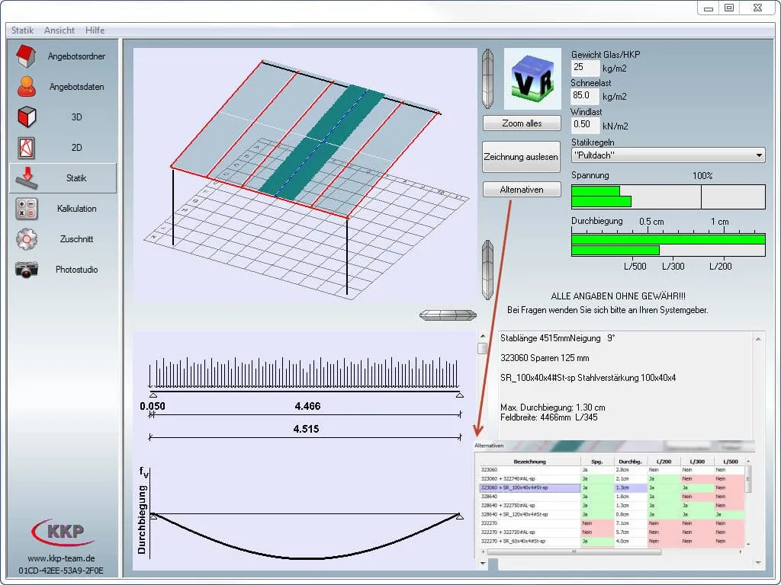Select the Statik beam icon
This screenshot has width=781, height=585.
click(27, 178)
